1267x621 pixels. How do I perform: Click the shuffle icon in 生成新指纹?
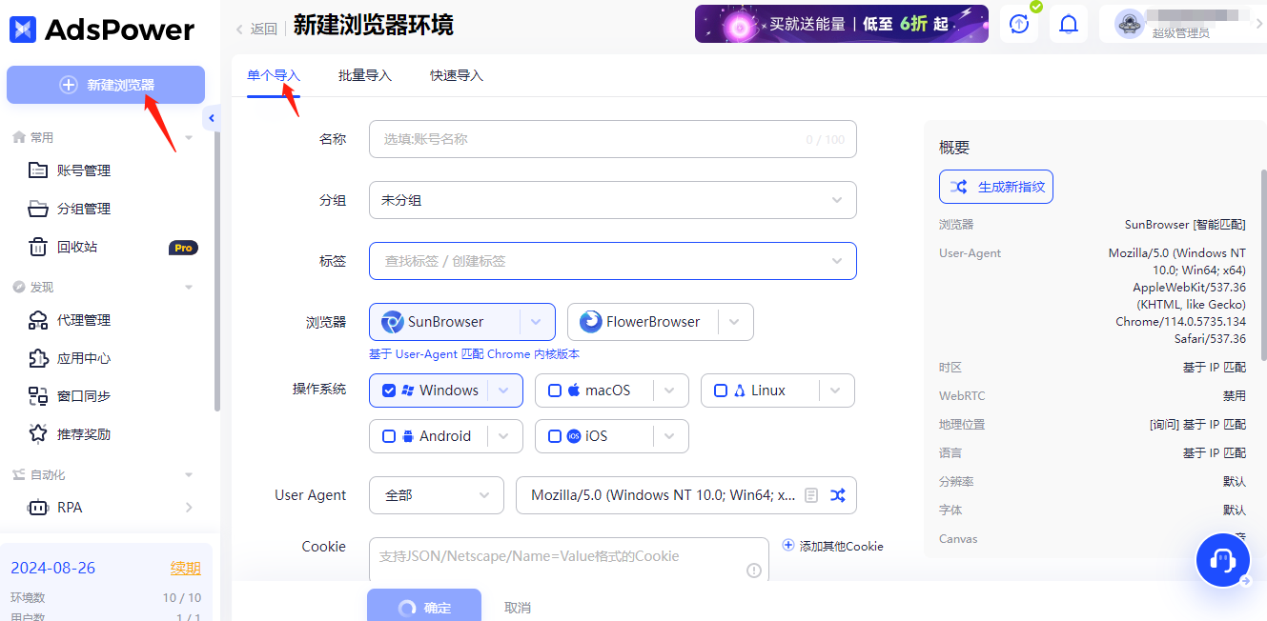click(959, 187)
